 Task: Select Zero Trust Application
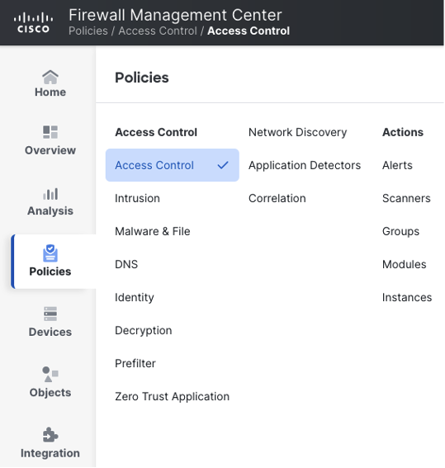173,397
